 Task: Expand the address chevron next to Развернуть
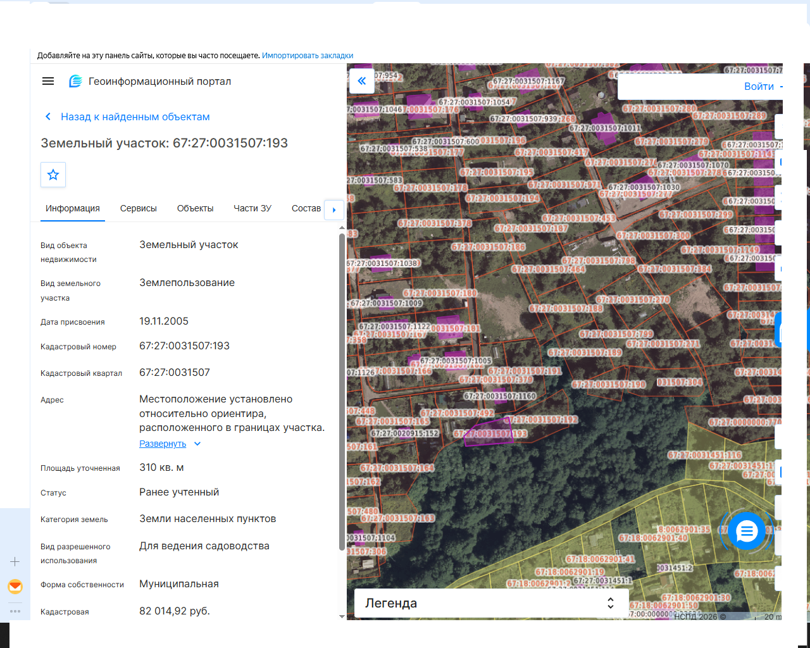click(197, 444)
